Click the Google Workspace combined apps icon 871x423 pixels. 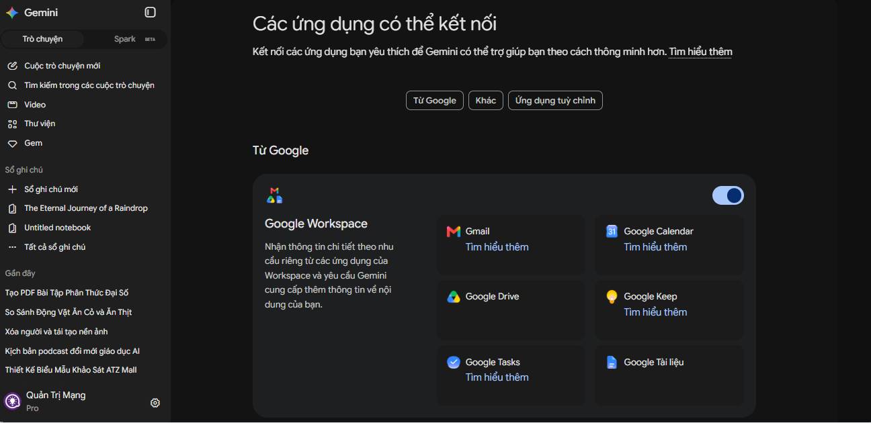point(274,195)
